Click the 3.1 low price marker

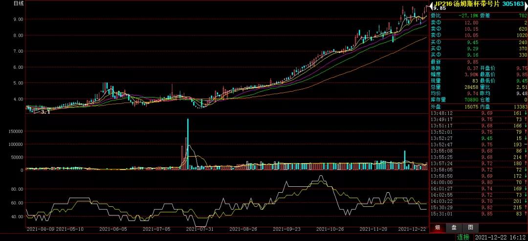45,112
